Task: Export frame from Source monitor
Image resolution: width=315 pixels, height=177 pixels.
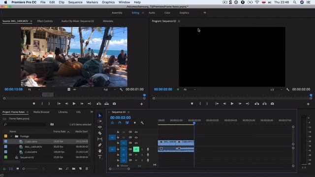Action: coord(114,104)
